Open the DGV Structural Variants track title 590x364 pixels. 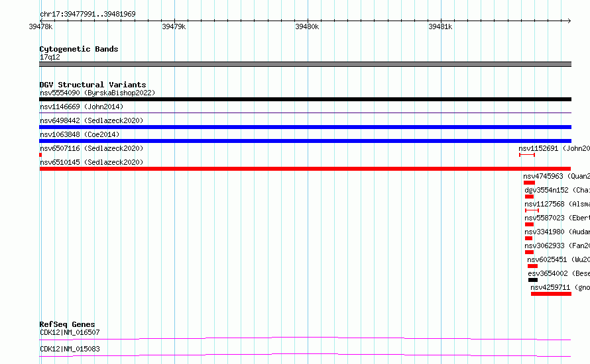coord(93,85)
